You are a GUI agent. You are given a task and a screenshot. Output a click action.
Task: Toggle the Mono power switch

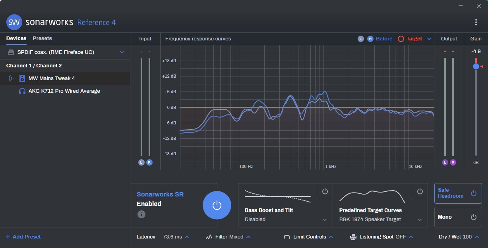click(x=473, y=217)
